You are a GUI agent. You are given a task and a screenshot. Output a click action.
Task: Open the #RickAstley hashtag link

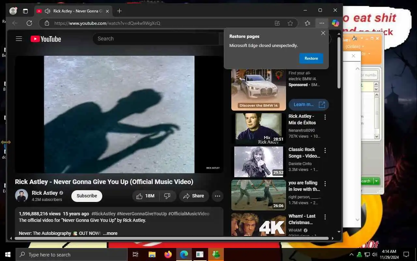tap(104, 214)
